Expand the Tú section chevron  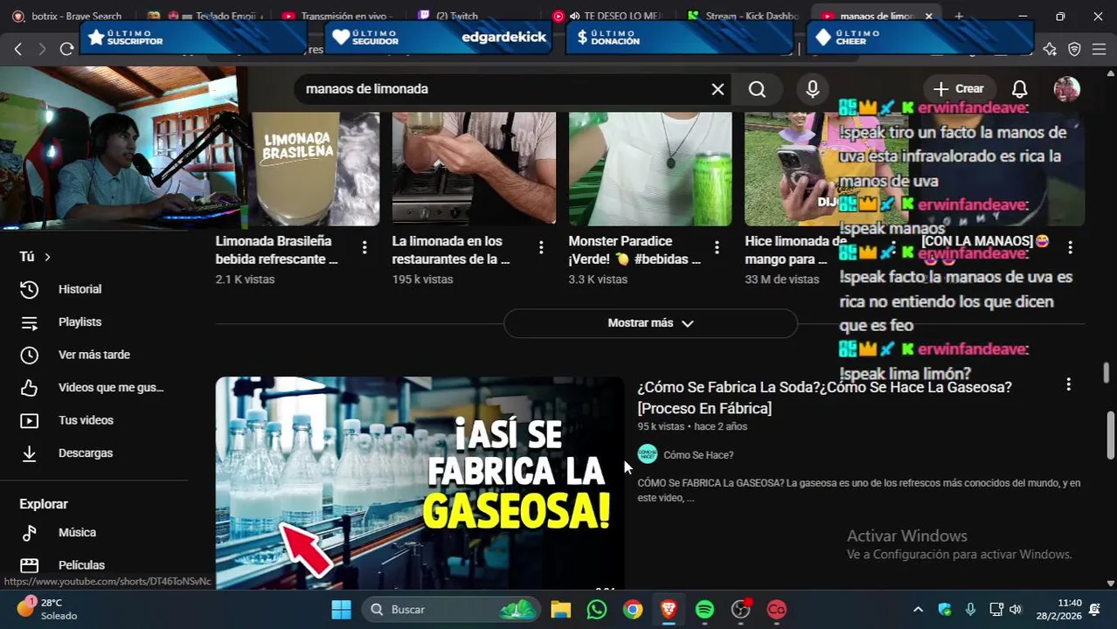coord(47,257)
